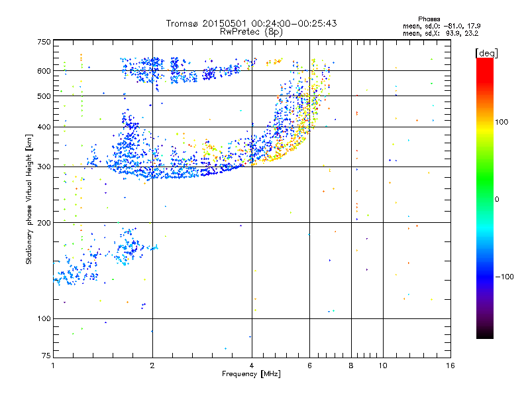Click the colorbar tick label "100"
This screenshot has width=530, height=398.
tap(502, 122)
